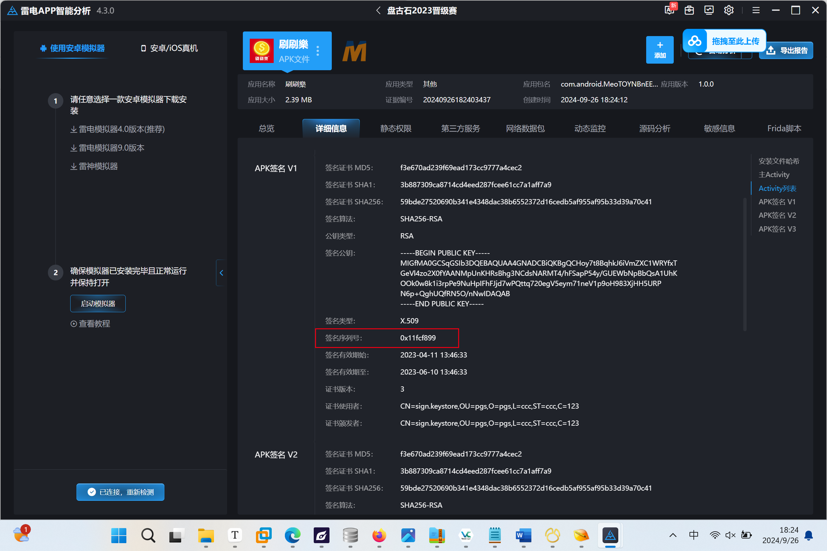The width and height of the screenshot is (827, 551).
Task: Open the 详细信息 tab
Action: click(331, 129)
